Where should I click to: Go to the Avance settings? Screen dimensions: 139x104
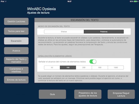(16, 51)
